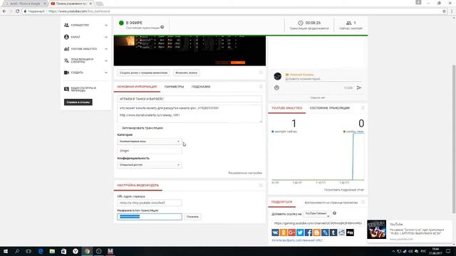Expand the Localization and subtitles section

(106, 61)
